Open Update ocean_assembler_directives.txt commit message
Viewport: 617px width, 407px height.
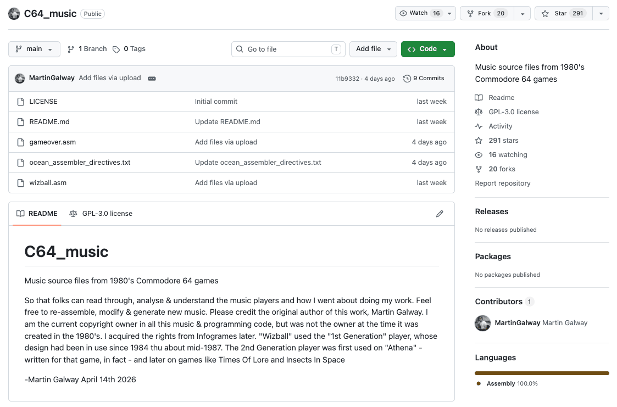click(x=258, y=163)
